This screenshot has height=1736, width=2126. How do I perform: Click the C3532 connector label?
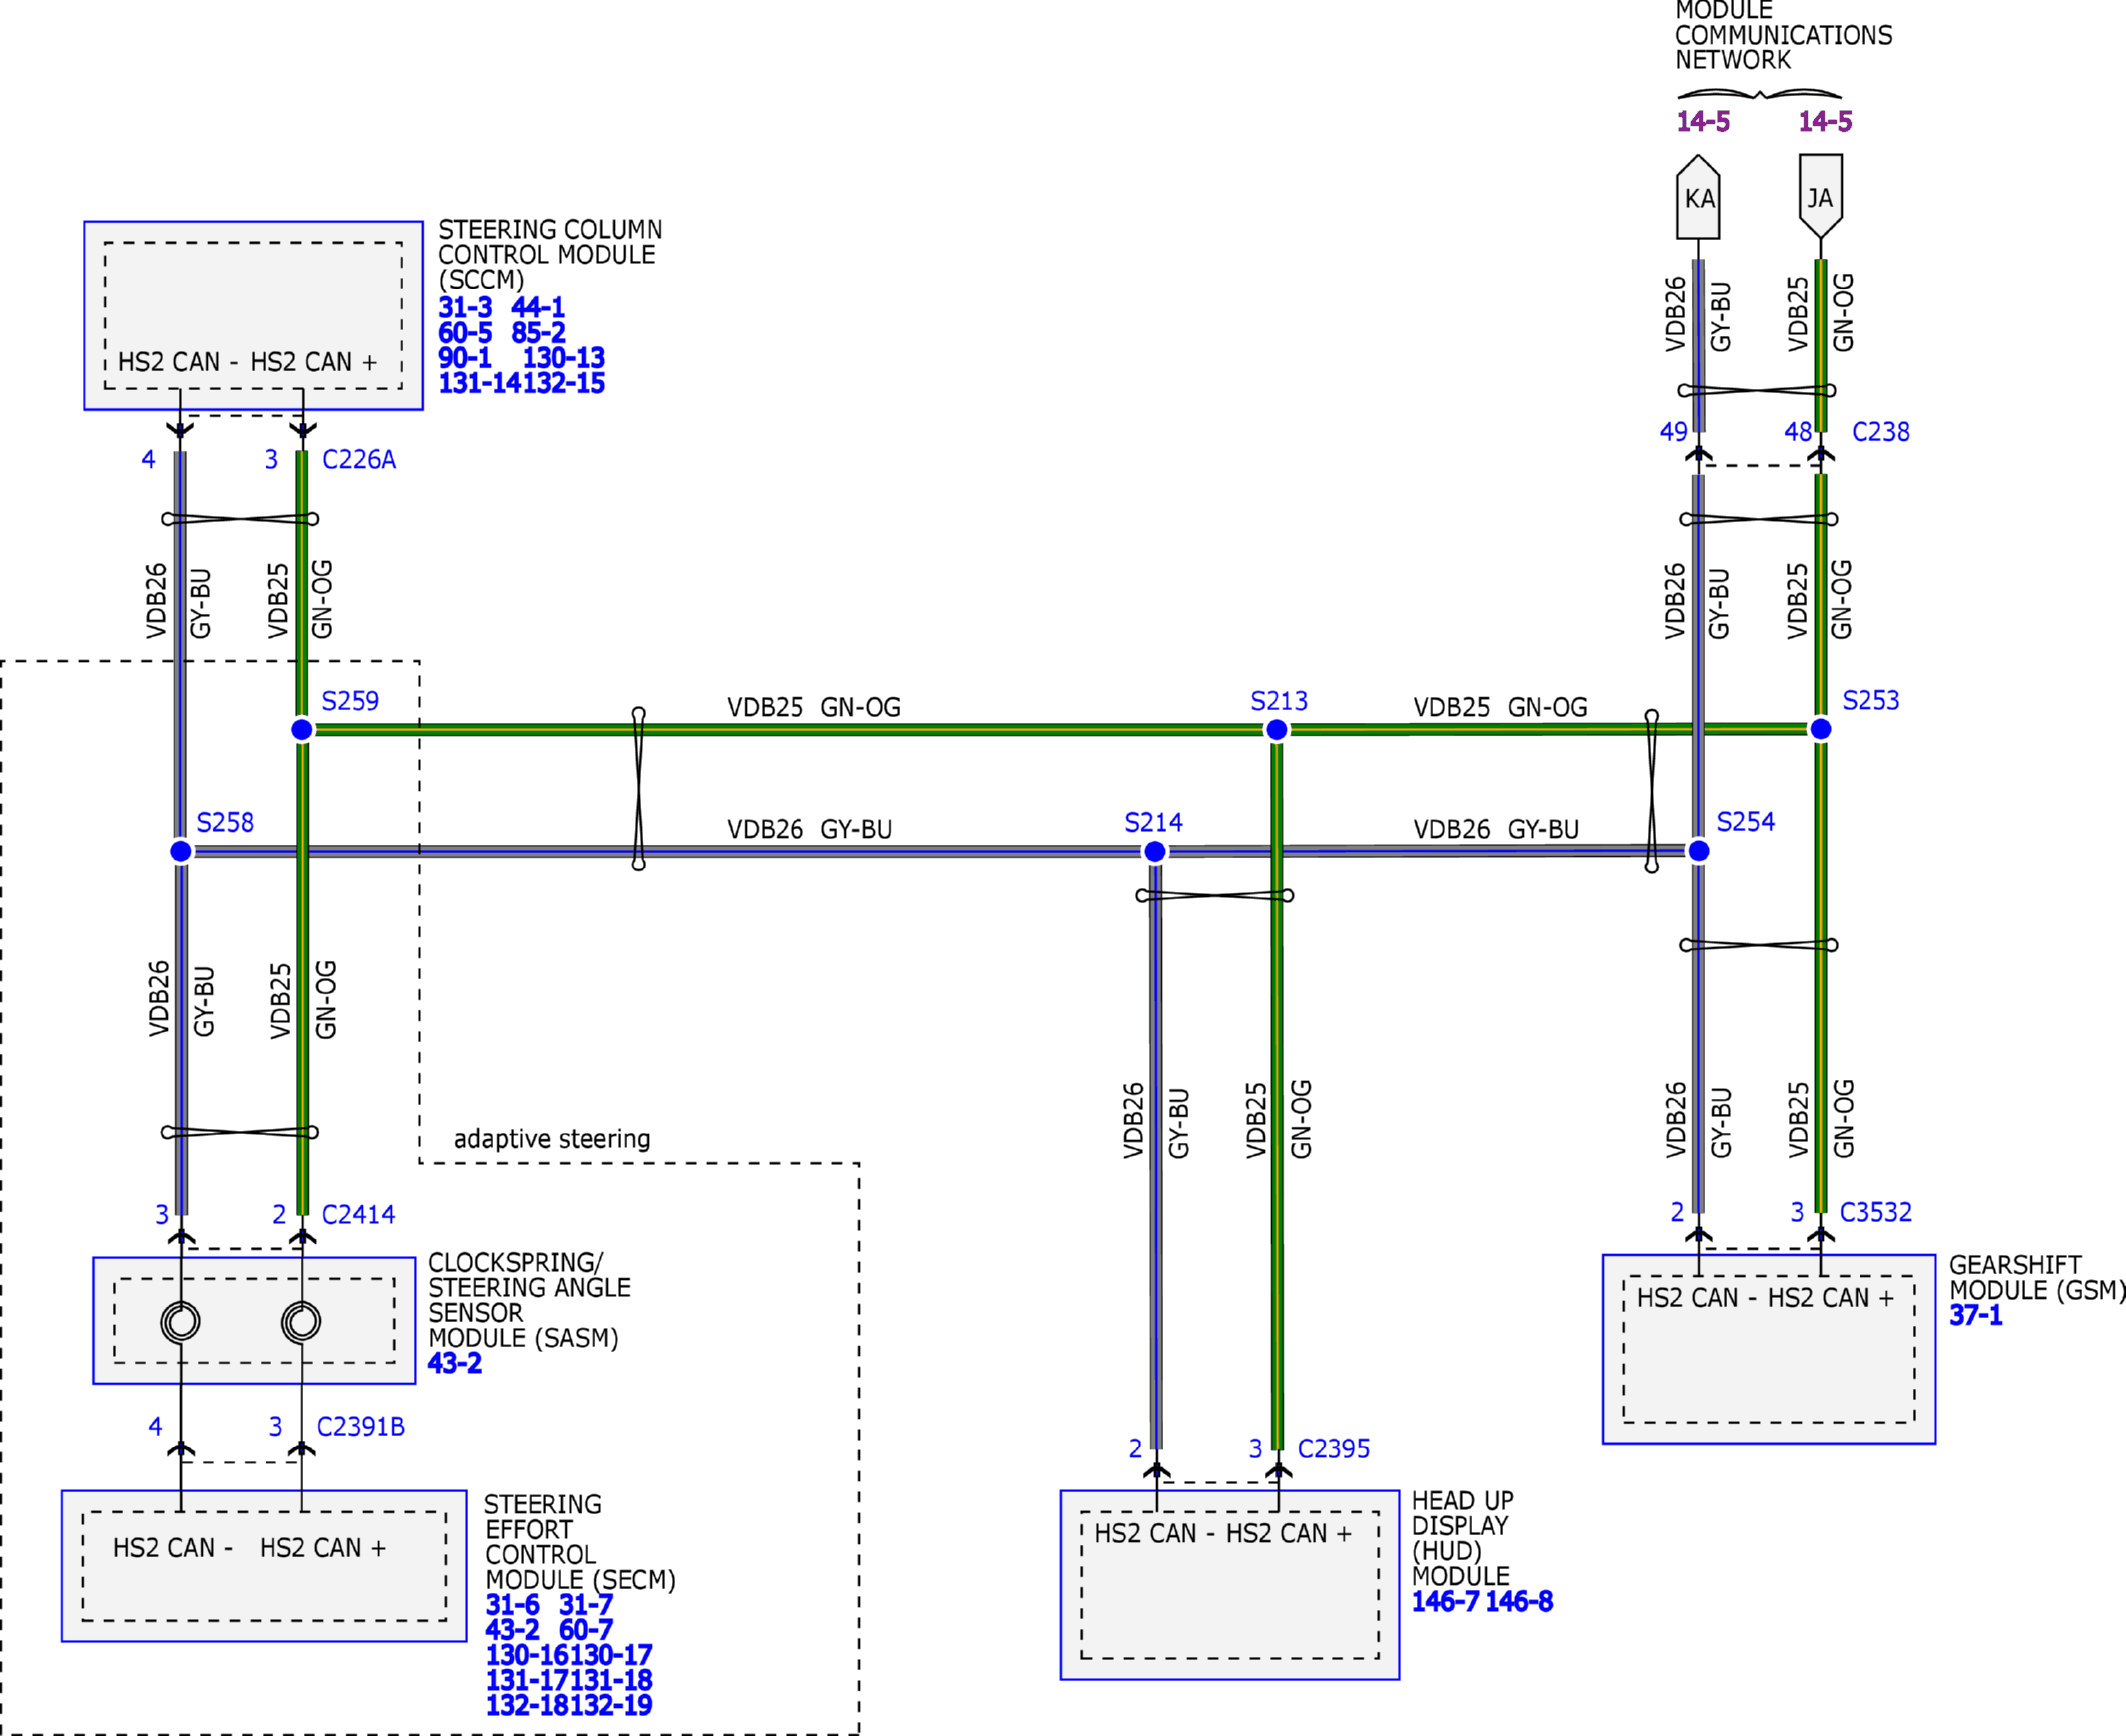pos(1876,1212)
